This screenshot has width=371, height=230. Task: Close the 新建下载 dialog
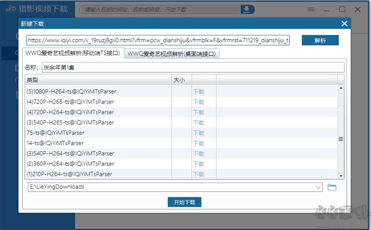pyautogui.click(x=345, y=24)
